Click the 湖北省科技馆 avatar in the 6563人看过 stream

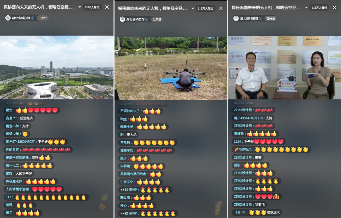coord(8,18)
